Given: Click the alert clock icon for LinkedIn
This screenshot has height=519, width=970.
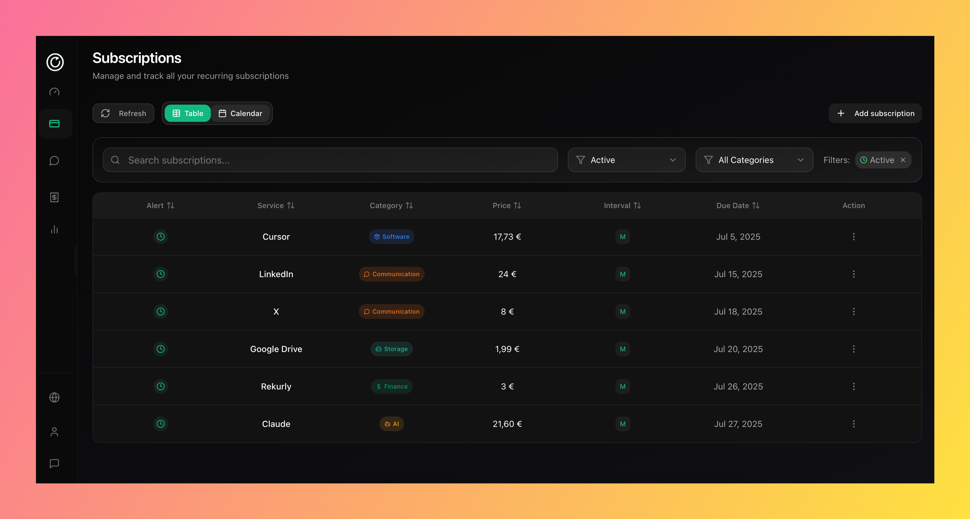Looking at the screenshot, I should 160,274.
